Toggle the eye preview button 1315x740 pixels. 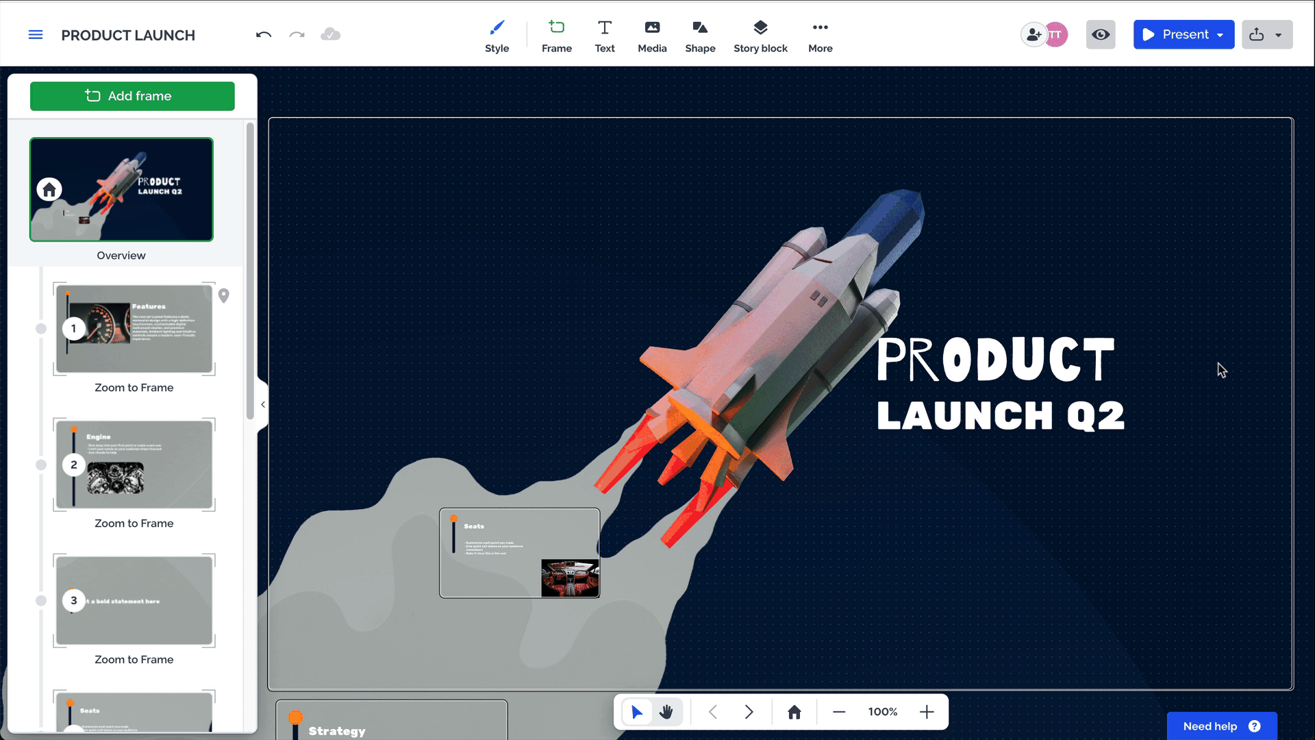(1101, 35)
